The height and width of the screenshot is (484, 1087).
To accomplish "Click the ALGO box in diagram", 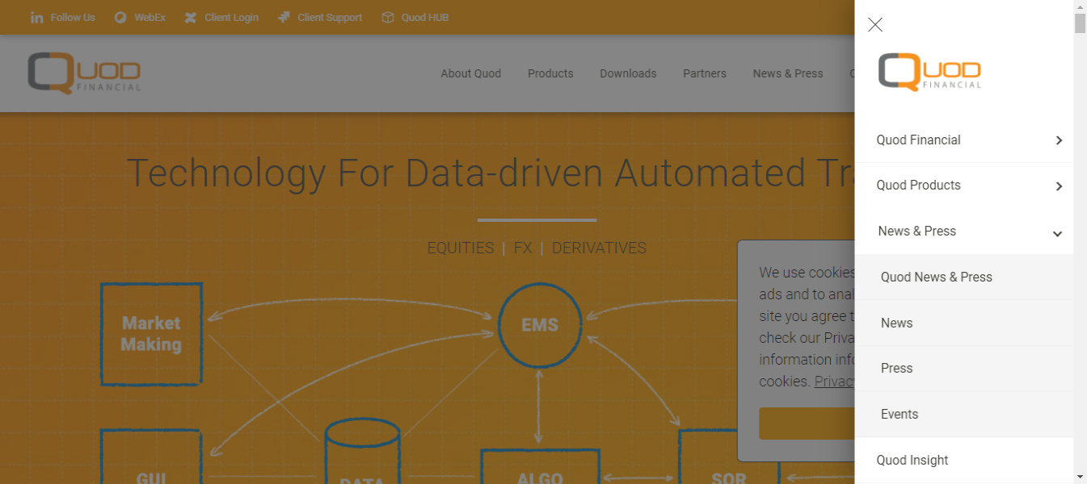I will click(x=540, y=467).
